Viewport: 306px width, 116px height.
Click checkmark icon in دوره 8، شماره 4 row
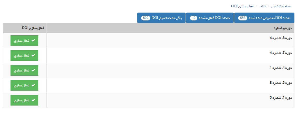(x=33, y=41)
